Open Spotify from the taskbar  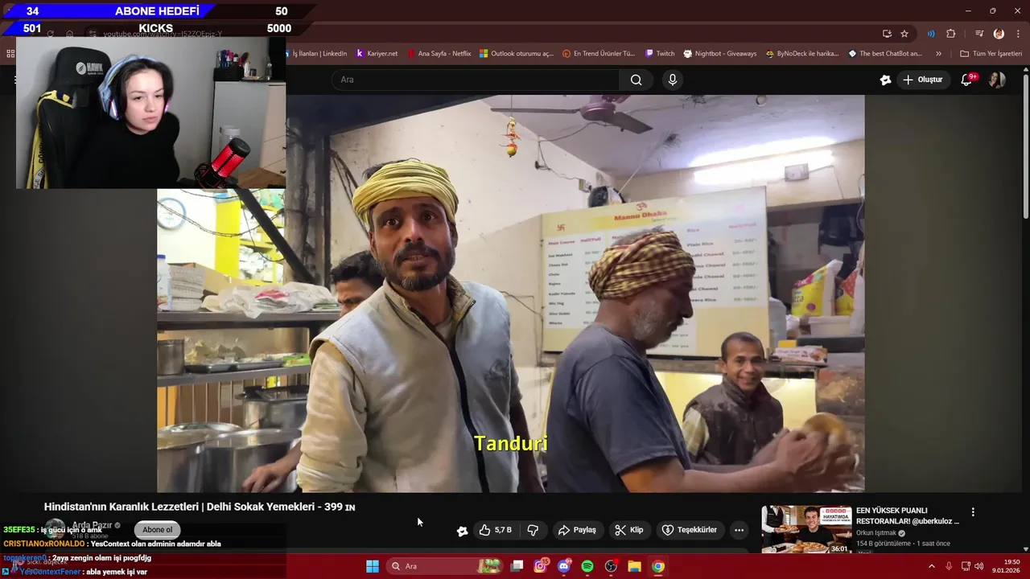587,566
